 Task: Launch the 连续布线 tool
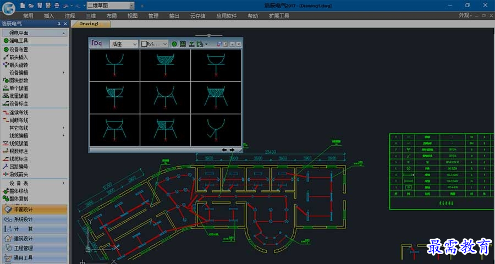tap(15, 112)
